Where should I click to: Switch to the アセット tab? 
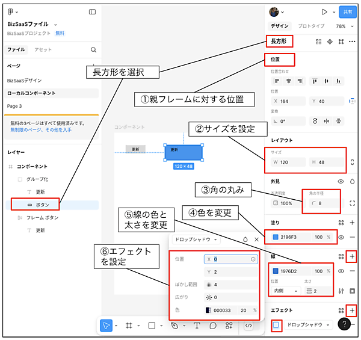(x=43, y=50)
